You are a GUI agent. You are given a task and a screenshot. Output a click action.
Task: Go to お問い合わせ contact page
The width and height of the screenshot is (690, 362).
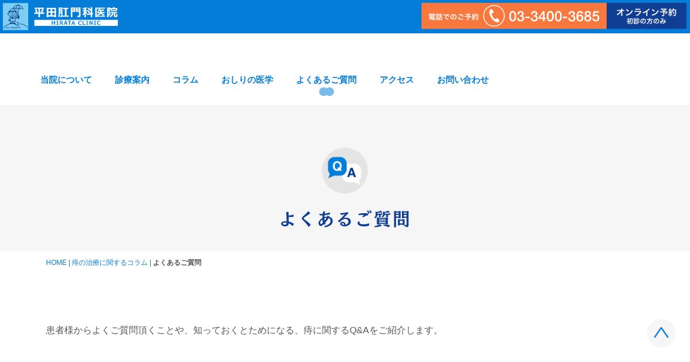pos(463,80)
